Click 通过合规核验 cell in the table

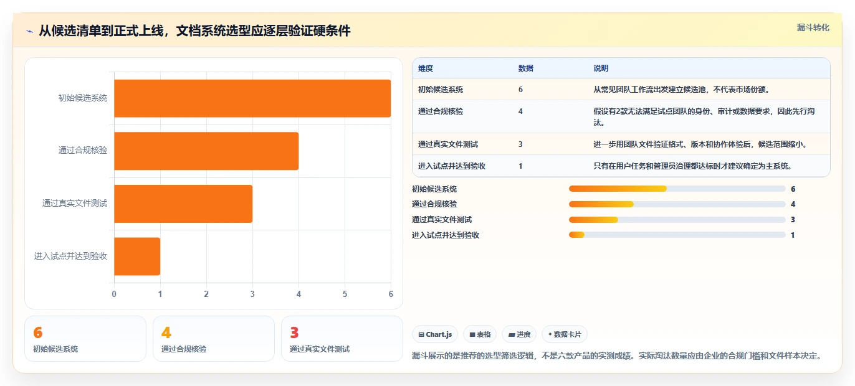[441, 111]
